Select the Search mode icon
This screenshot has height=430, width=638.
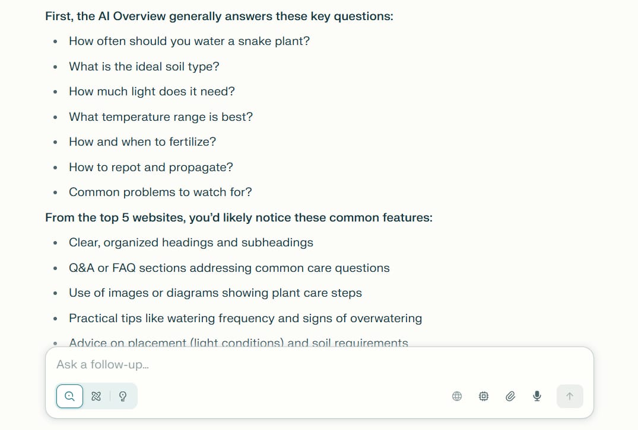coord(69,396)
